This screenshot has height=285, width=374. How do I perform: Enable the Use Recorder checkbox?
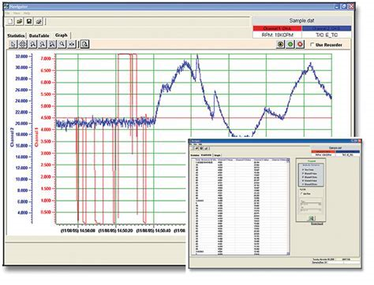(x=312, y=45)
